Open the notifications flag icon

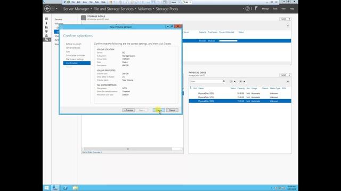(x=256, y=8)
